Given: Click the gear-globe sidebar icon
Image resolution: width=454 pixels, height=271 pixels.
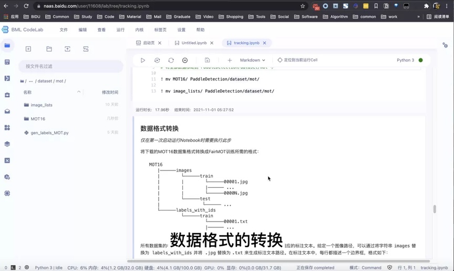Looking at the screenshot, I should (7, 177).
